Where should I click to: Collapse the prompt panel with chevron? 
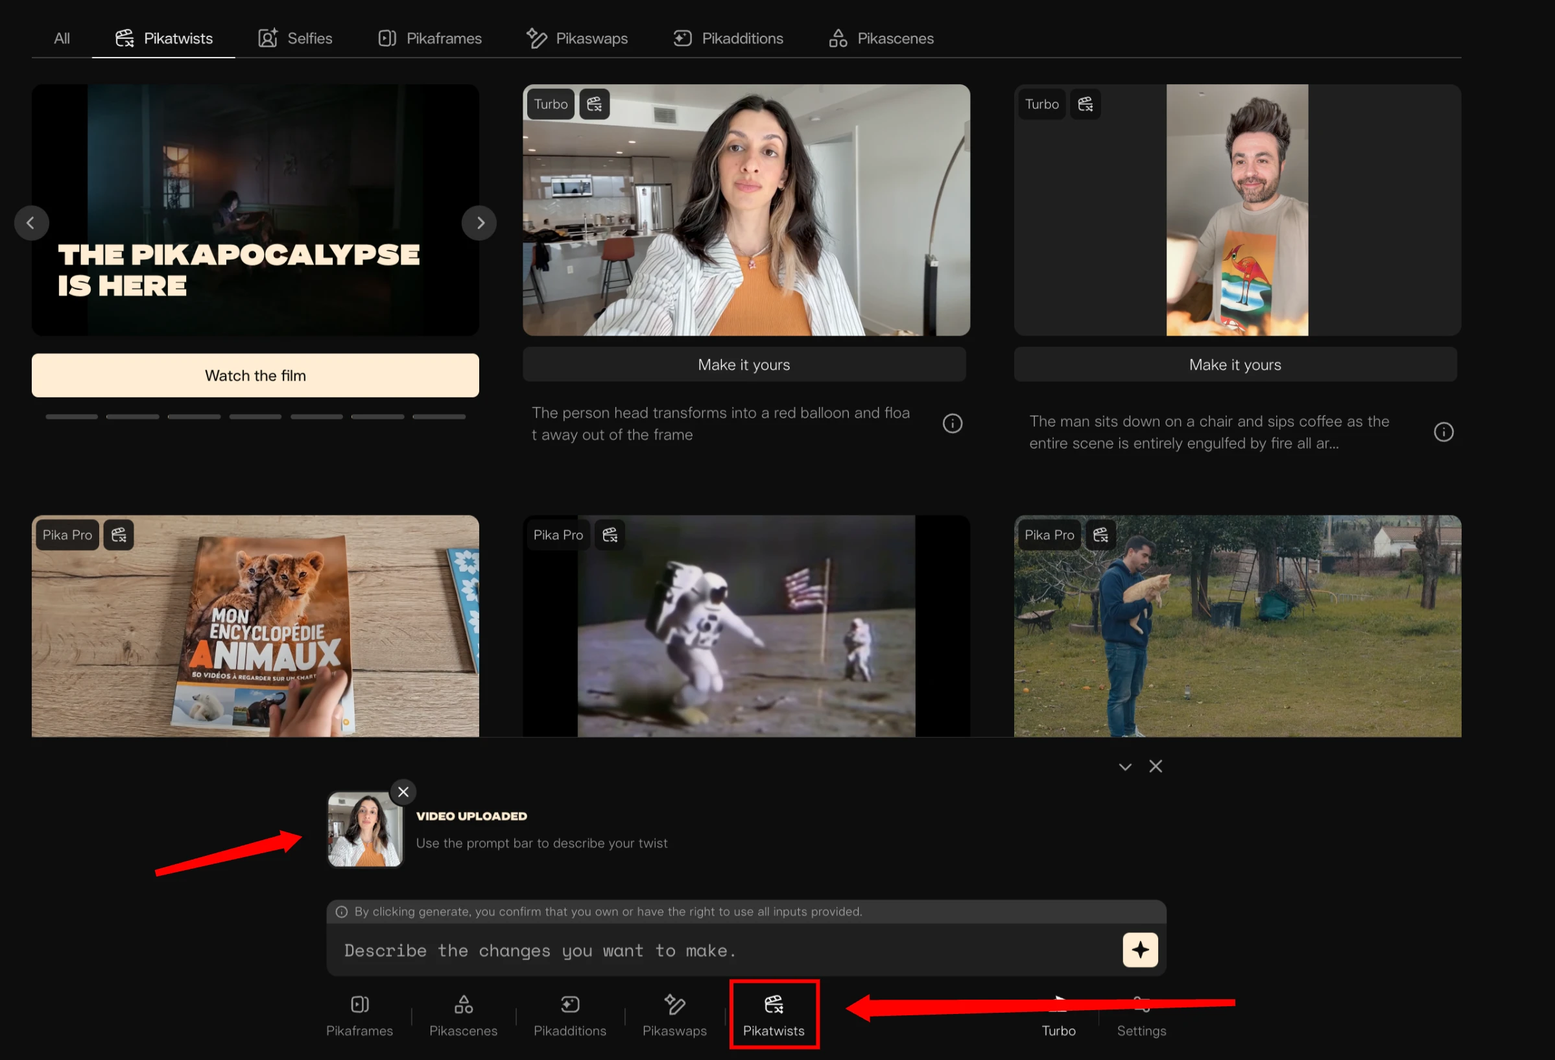(x=1125, y=767)
